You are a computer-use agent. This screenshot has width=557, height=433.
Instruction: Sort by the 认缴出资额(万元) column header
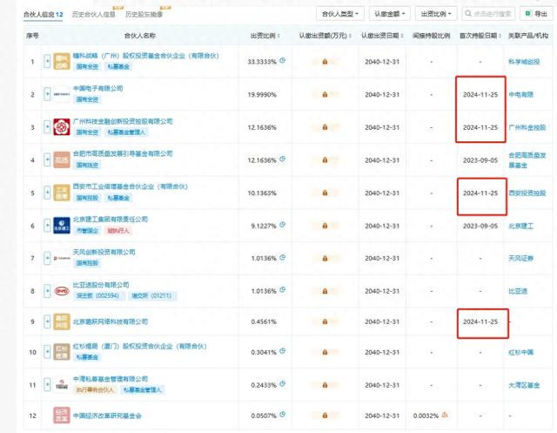coord(325,36)
